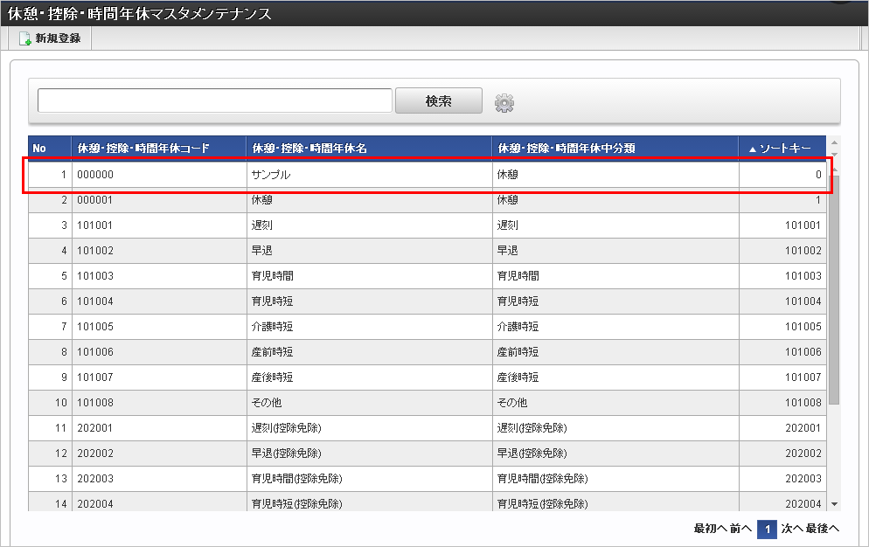Click the 産後時短 name cell in row 9

point(369,377)
